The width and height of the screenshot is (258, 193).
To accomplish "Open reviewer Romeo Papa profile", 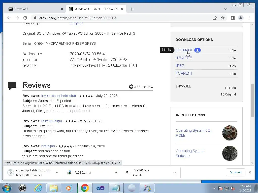I will tap(51, 121).
